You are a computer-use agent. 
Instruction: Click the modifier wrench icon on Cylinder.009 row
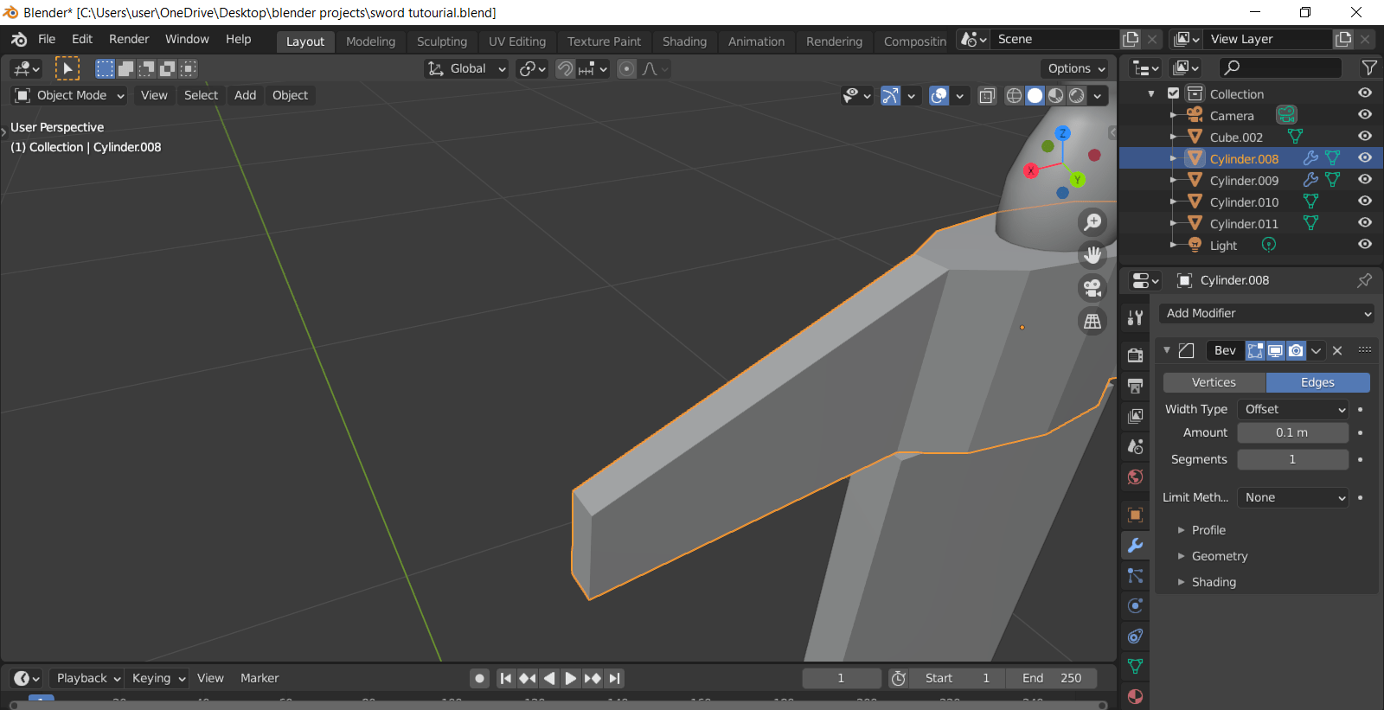(1310, 180)
